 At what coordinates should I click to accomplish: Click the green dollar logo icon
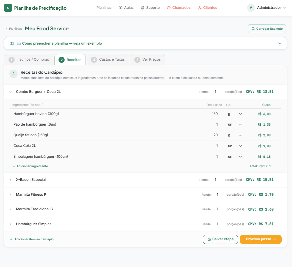tap(8, 8)
